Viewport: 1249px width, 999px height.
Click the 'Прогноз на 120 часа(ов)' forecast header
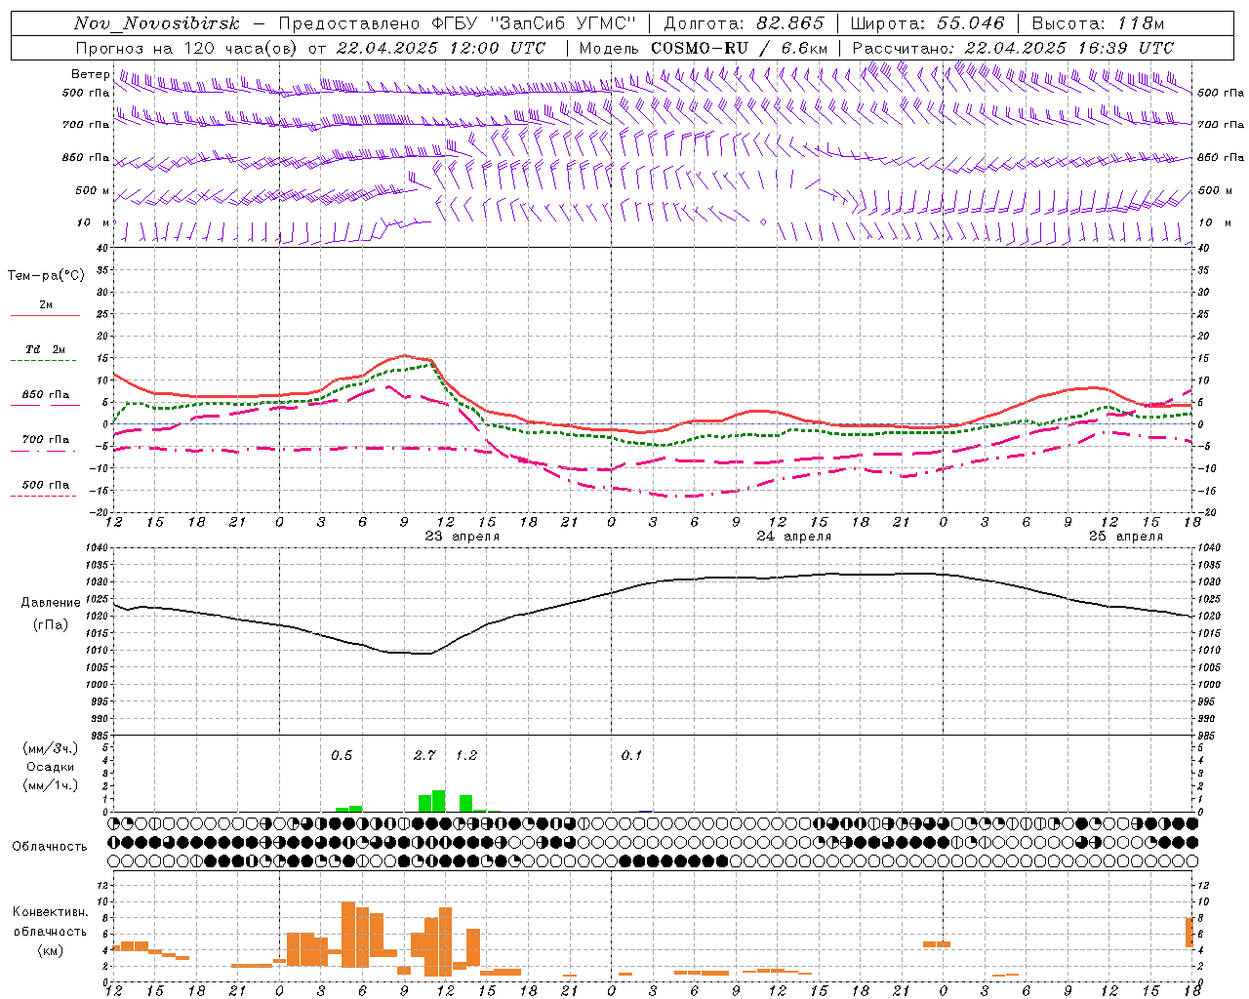coord(188,48)
